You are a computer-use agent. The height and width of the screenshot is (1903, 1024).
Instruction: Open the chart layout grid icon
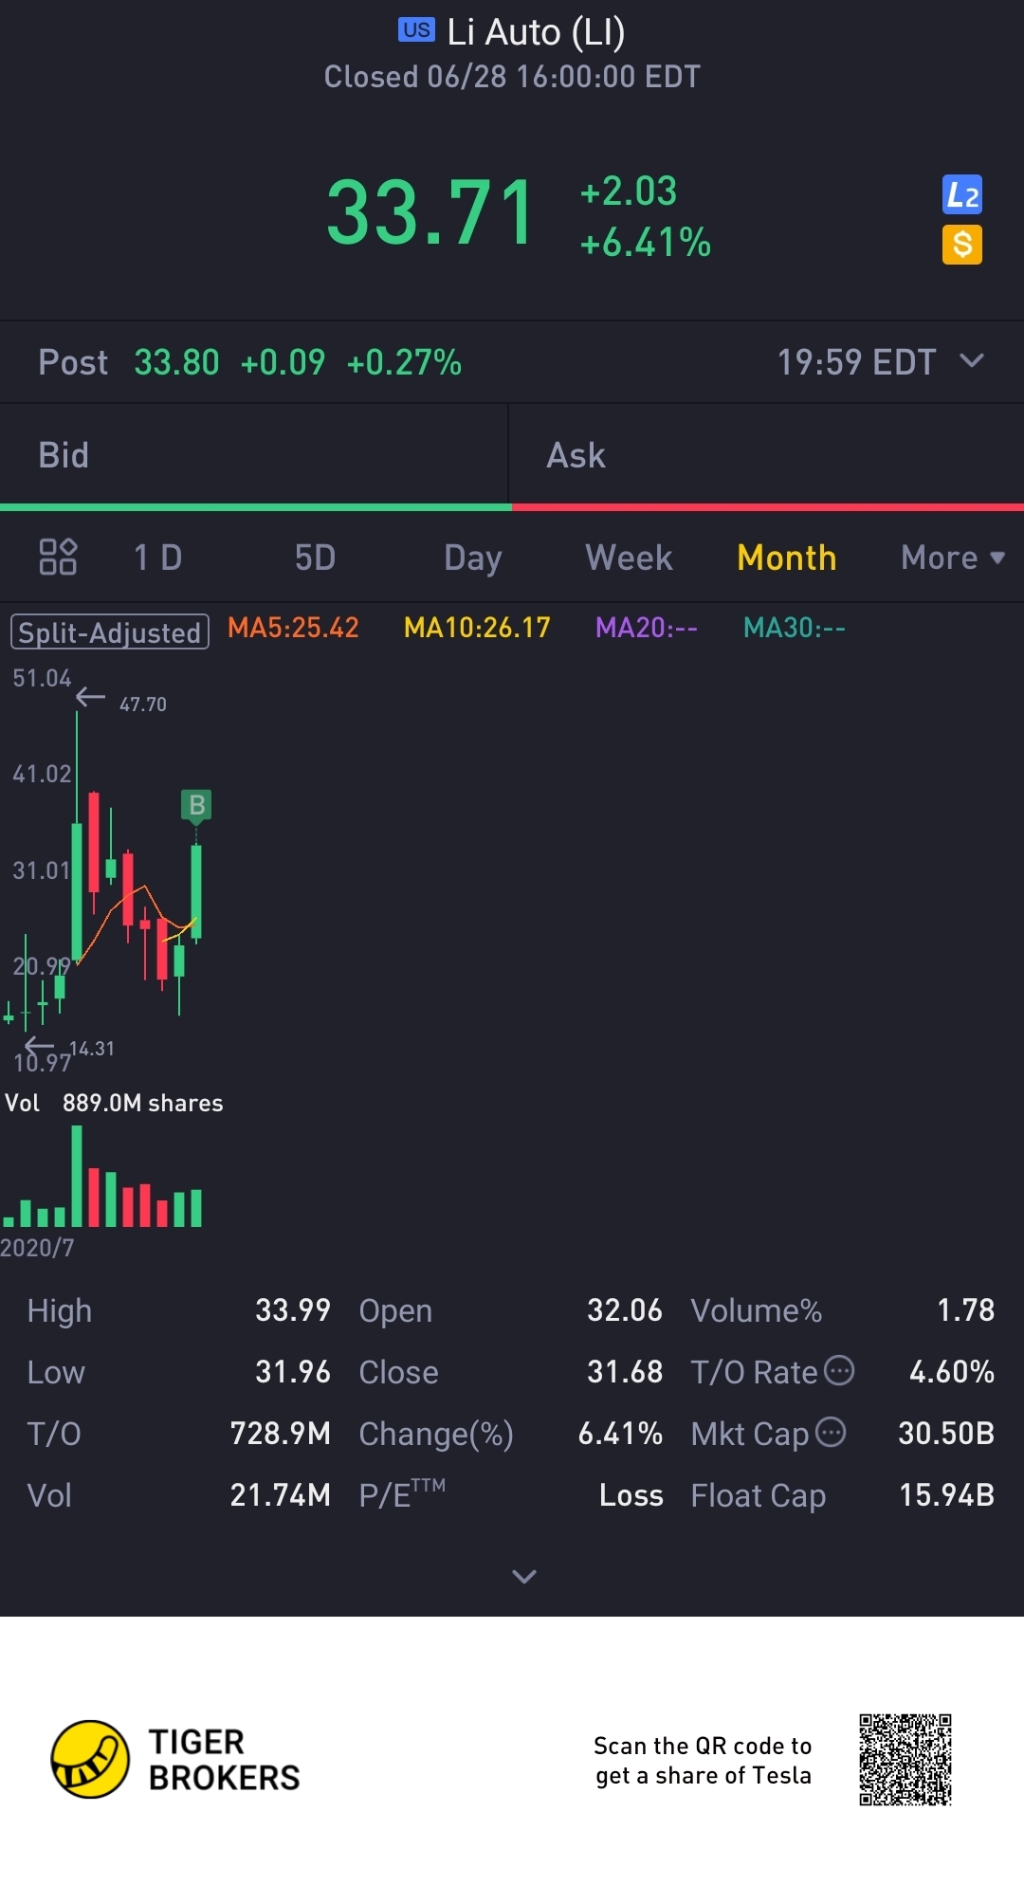point(58,557)
